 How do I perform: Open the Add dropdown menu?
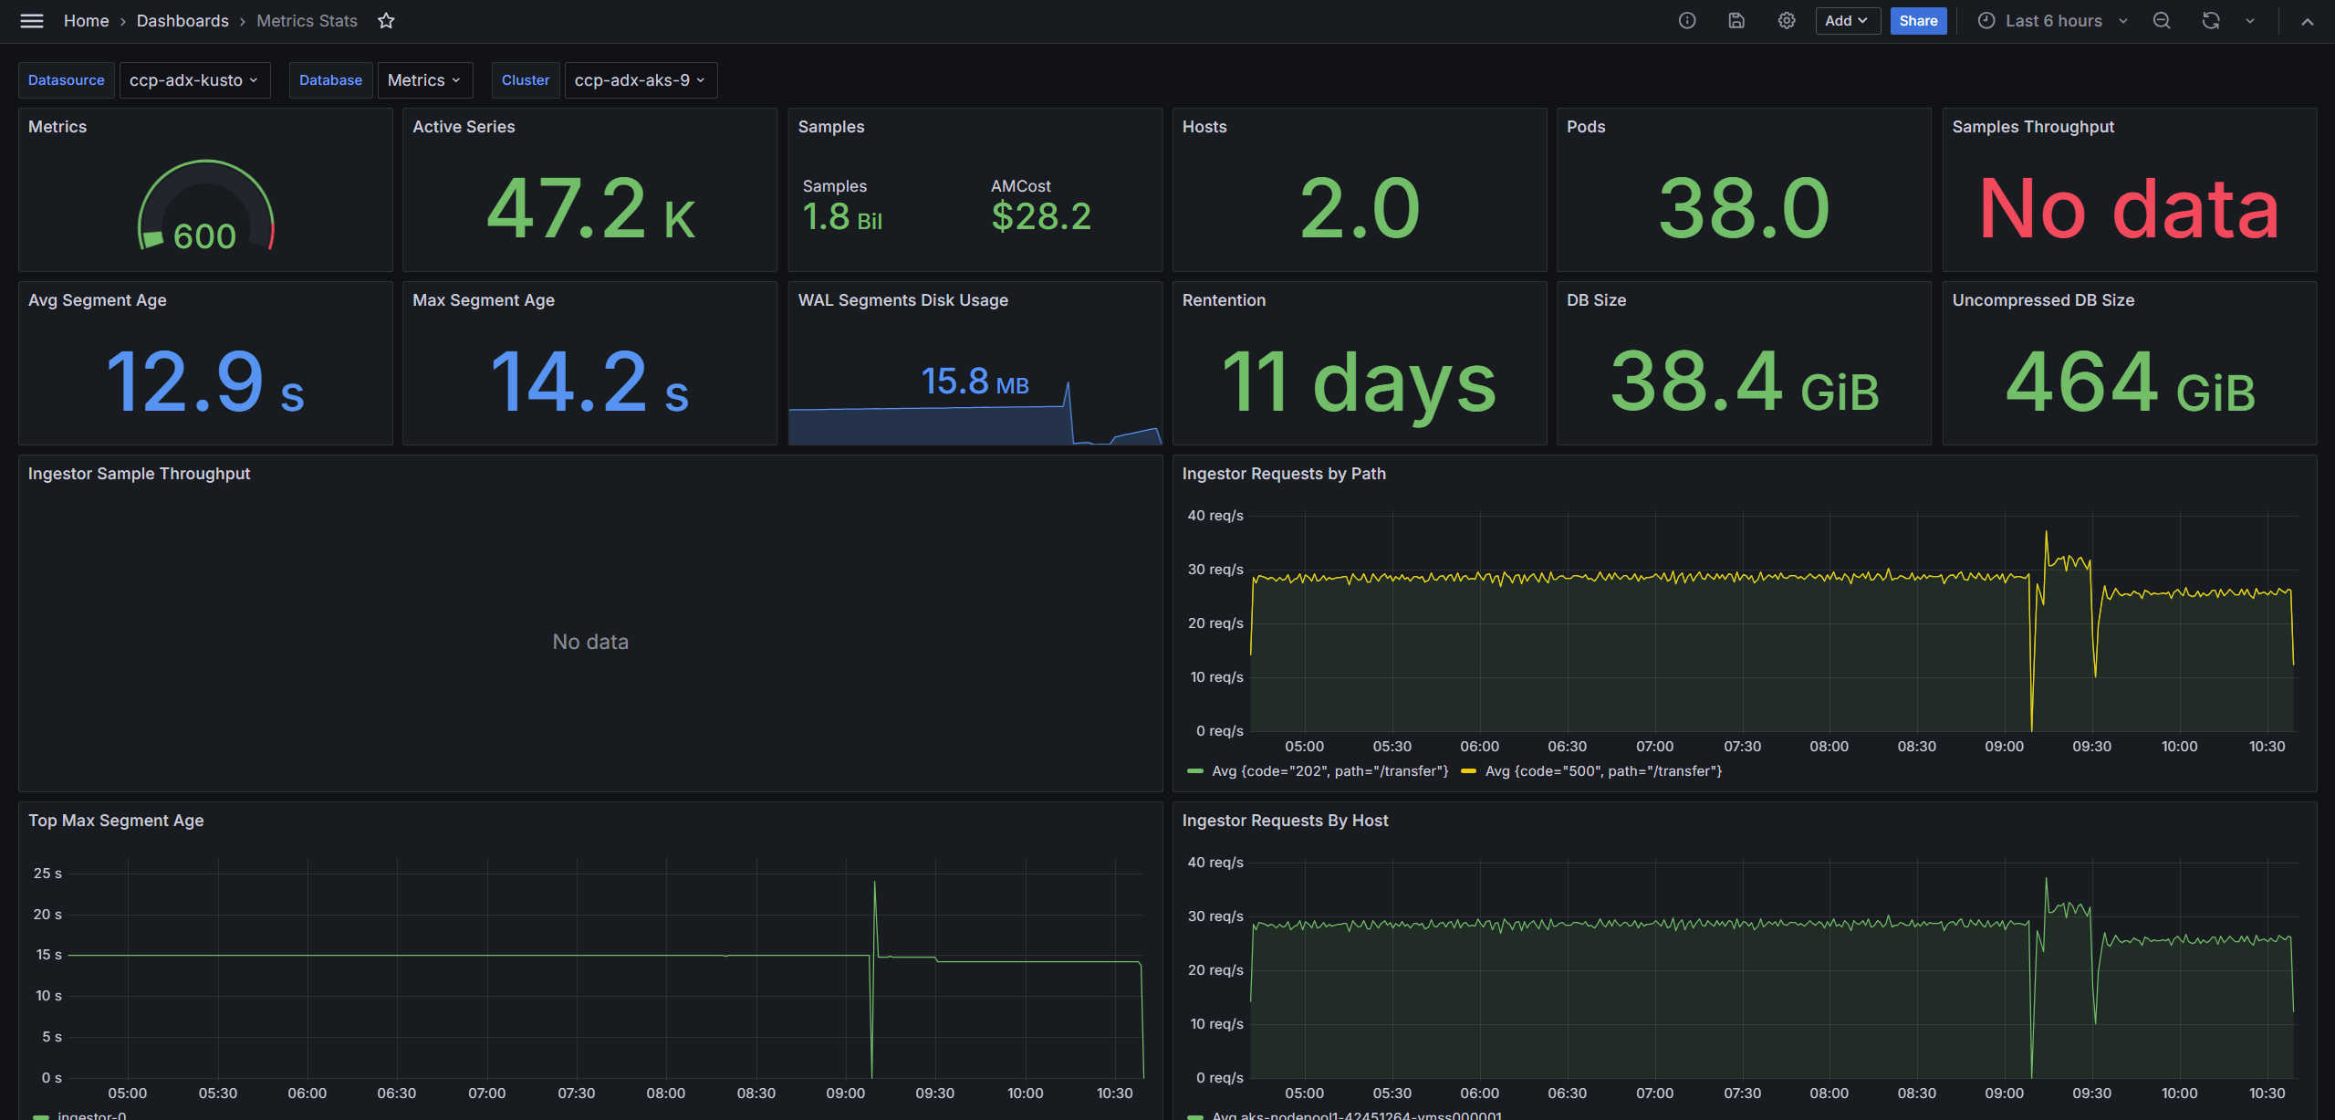(1848, 21)
